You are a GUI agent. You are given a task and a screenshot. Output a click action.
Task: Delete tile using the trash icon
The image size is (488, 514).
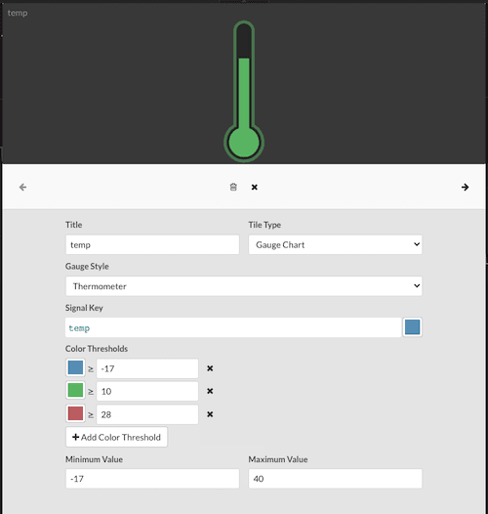tap(233, 188)
